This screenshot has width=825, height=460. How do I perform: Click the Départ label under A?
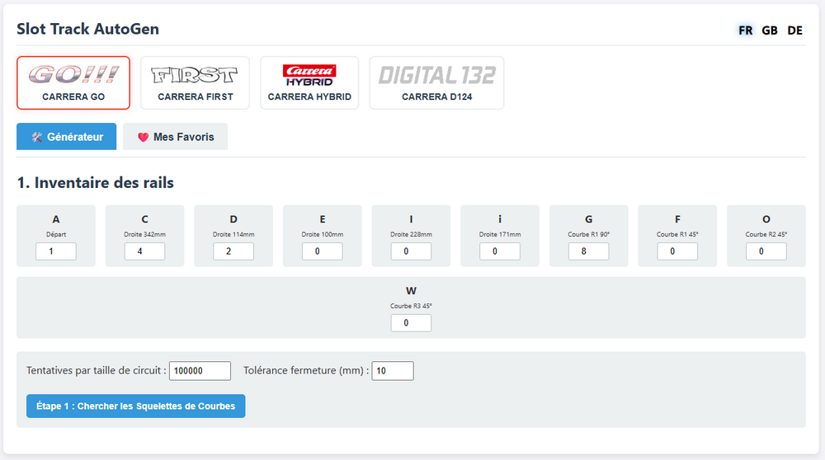[x=56, y=234]
